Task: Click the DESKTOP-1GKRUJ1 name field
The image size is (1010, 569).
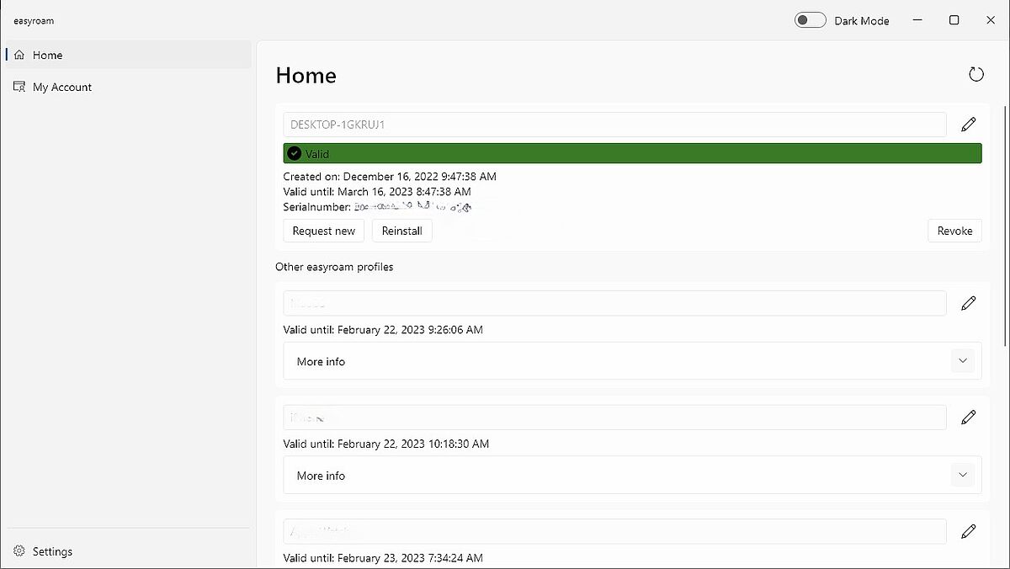Action: click(614, 125)
